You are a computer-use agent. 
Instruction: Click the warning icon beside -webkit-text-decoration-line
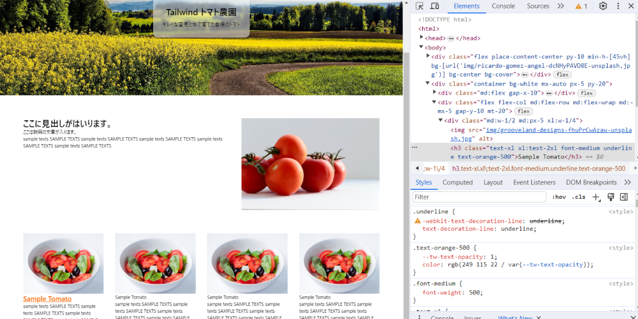[x=417, y=221]
